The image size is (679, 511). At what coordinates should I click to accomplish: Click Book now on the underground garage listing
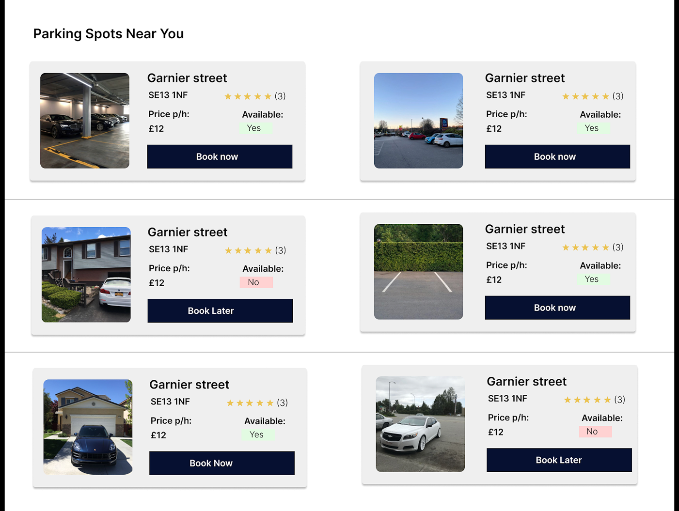(x=219, y=156)
